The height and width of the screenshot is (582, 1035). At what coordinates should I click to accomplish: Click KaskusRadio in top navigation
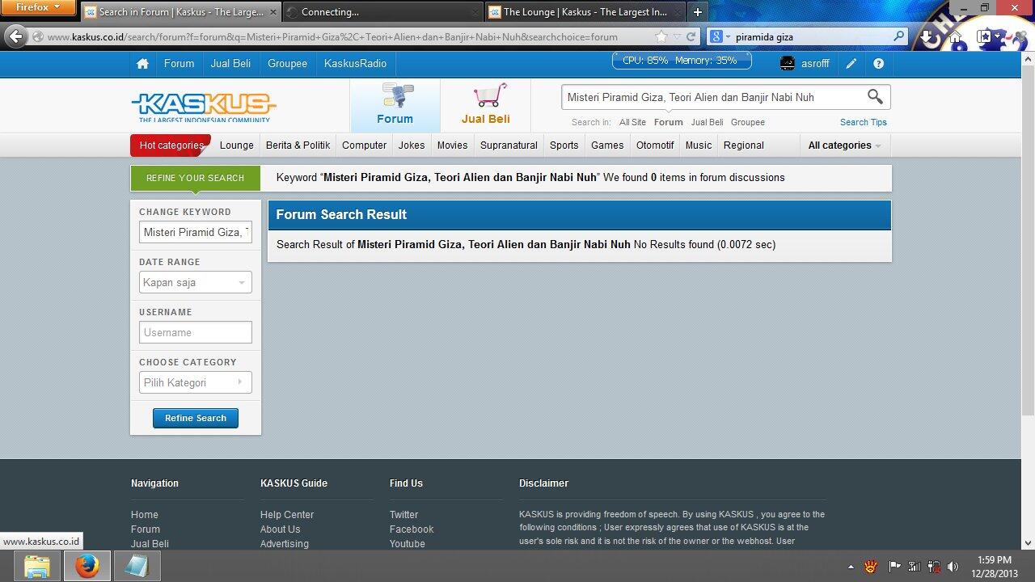point(355,64)
